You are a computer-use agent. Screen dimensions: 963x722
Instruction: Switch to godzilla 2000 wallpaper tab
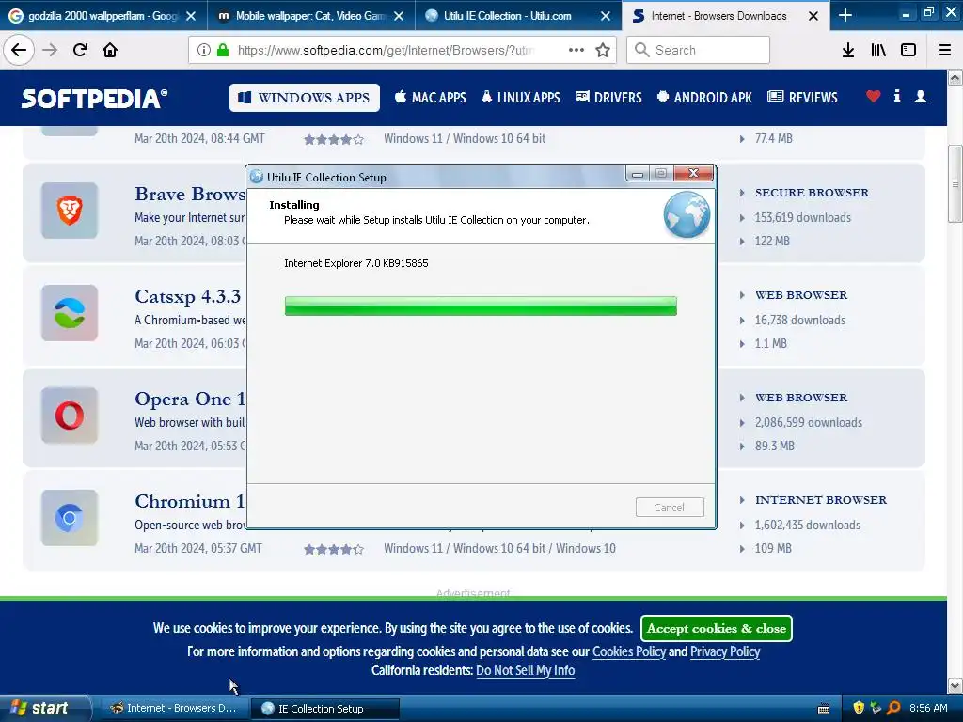point(103,16)
